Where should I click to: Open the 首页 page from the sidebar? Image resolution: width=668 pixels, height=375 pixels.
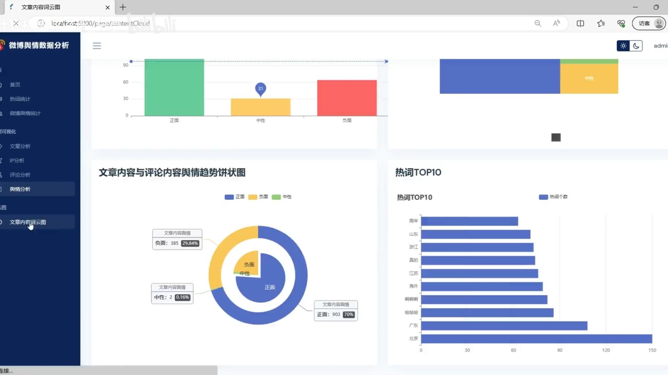click(15, 84)
